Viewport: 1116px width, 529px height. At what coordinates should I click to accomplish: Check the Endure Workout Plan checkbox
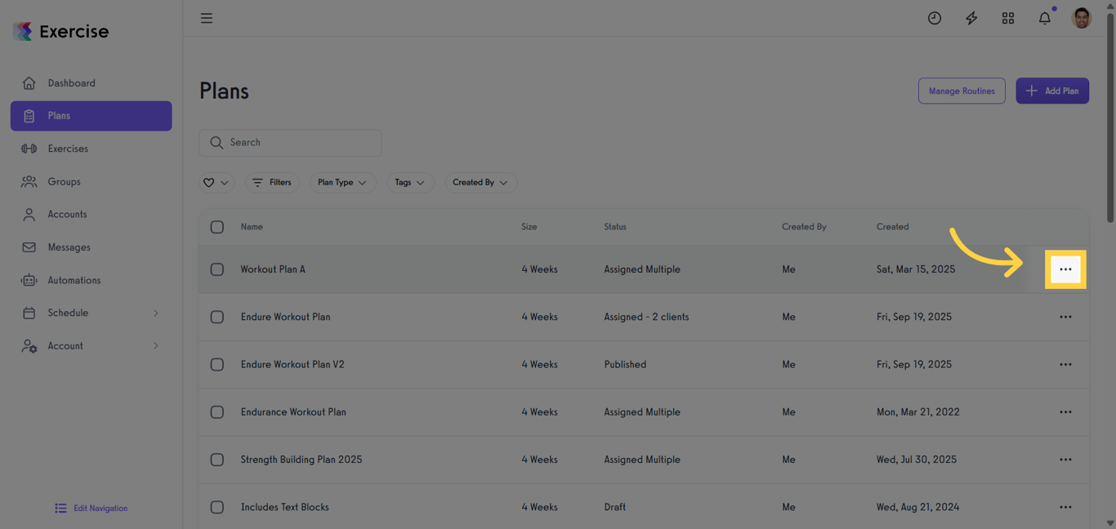tap(217, 317)
